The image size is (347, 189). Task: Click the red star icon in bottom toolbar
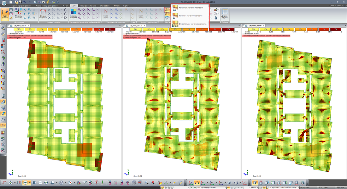[4, 183]
